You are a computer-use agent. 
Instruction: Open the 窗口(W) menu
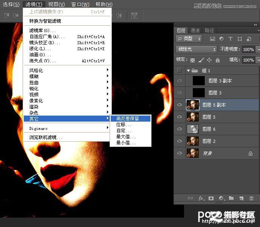point(80,4)
